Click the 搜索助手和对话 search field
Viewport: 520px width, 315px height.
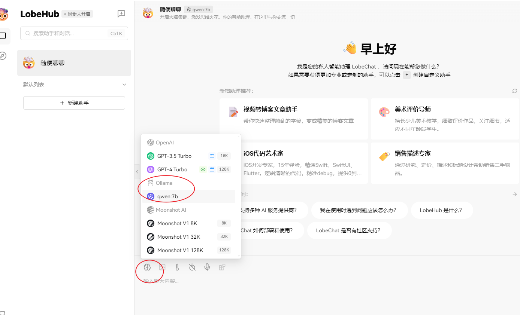click(74, 33)
